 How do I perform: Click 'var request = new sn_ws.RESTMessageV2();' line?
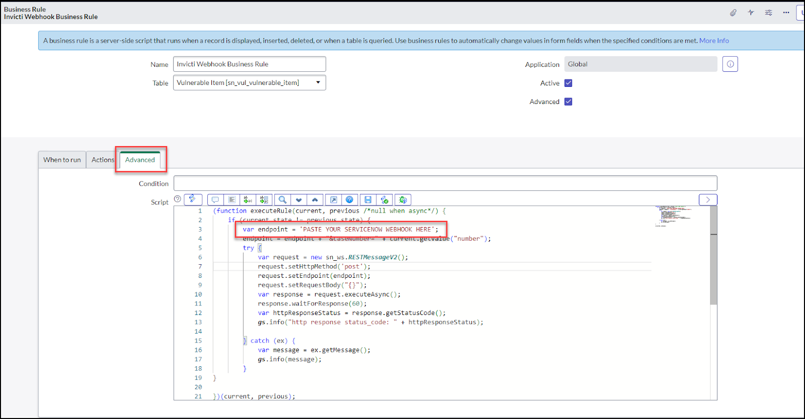click(x=333, y=257)
